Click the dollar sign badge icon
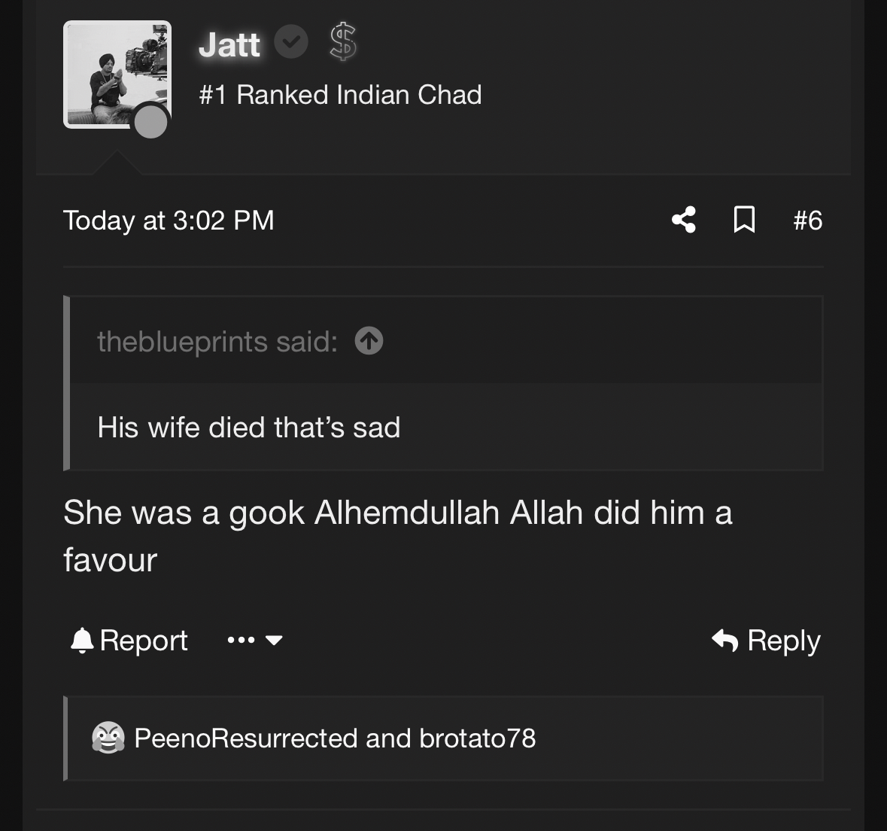887x831 pixels. point(343,42)
